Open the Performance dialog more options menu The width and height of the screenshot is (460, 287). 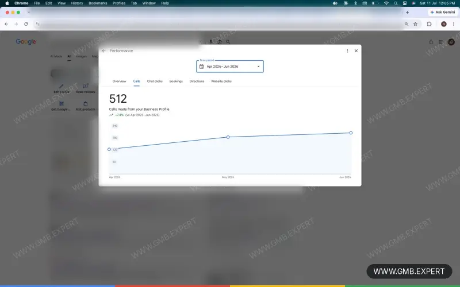(x=347, y=51)
